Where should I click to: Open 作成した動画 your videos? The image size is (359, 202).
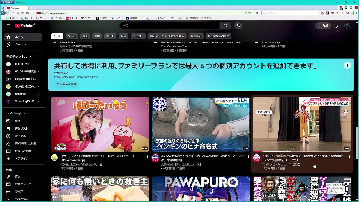coord(23,151)
